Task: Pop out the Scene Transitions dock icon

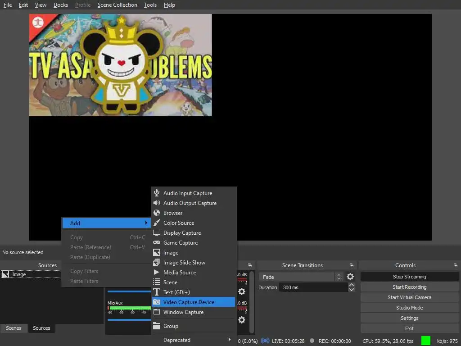Action: pyautogui.click(x=351, y=265)
